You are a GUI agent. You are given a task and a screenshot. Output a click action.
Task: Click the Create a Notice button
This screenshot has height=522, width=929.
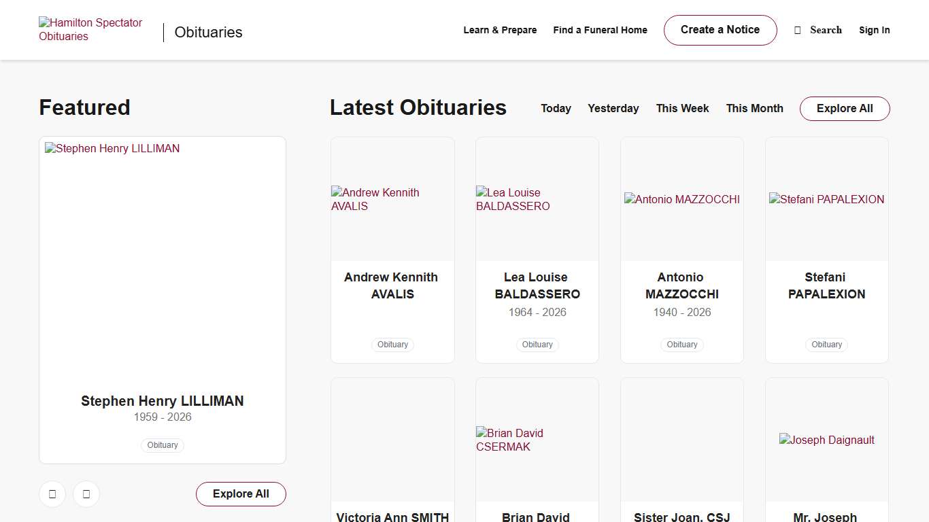point(720,30)
